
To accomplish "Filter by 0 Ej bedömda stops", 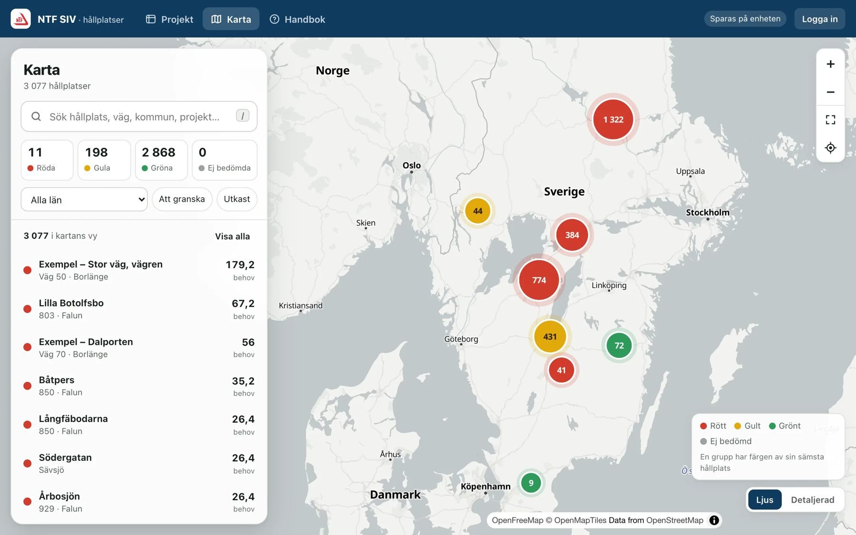I will (224, 160).
